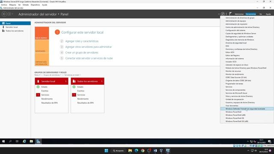Choose Servicios de componentes menu entry
The width and height of the screenshot is (274, 154).
(235, 90)
